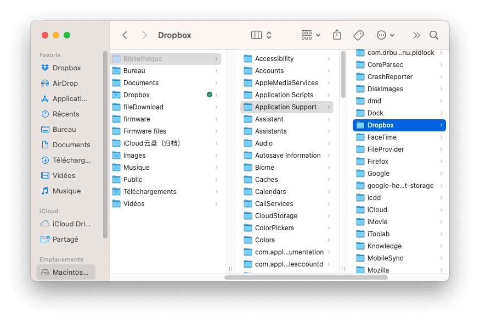Click the Share icon in the toolbar
This screenshot has width=480, height=322.
pos(337,35)
